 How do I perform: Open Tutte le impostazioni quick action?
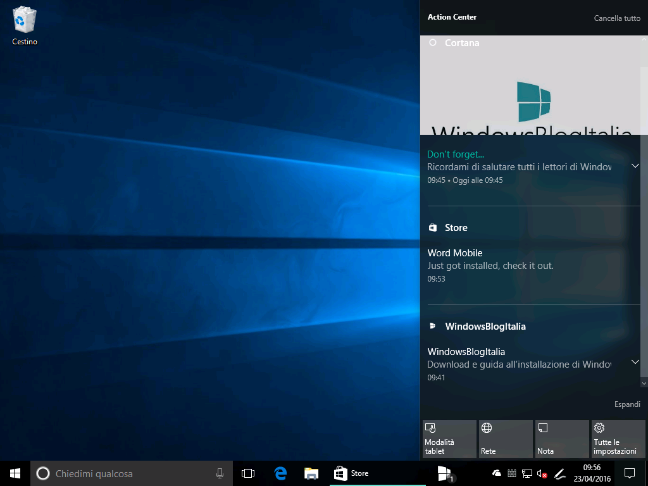[x=618, y=439]
